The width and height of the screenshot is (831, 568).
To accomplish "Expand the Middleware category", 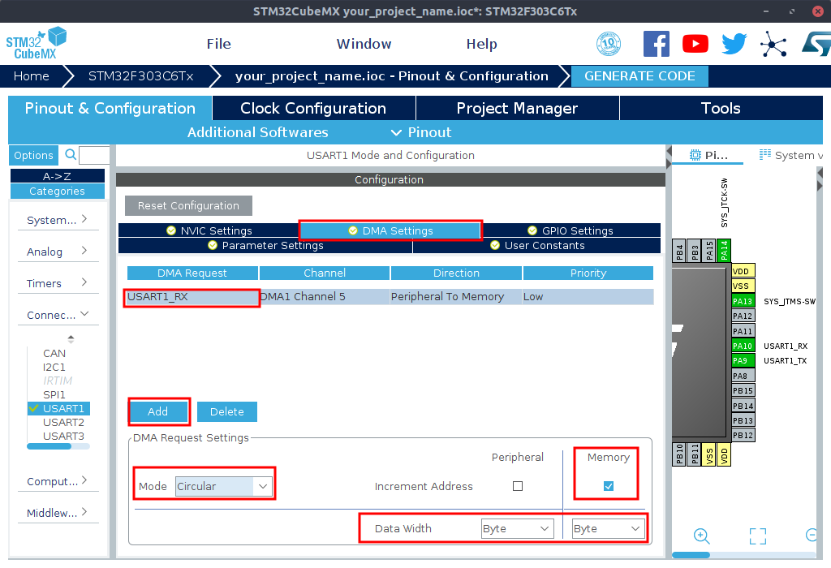I will 58,512.
